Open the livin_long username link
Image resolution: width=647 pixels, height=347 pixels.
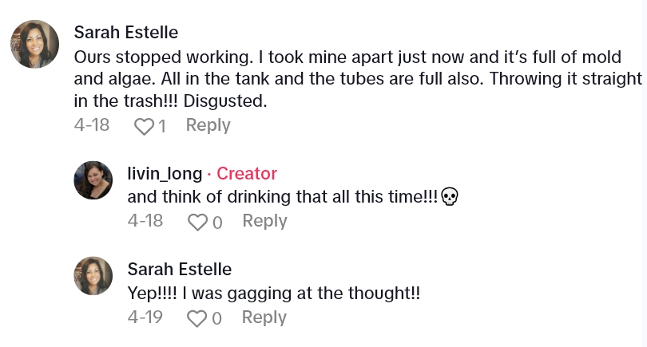pos(165,173)
